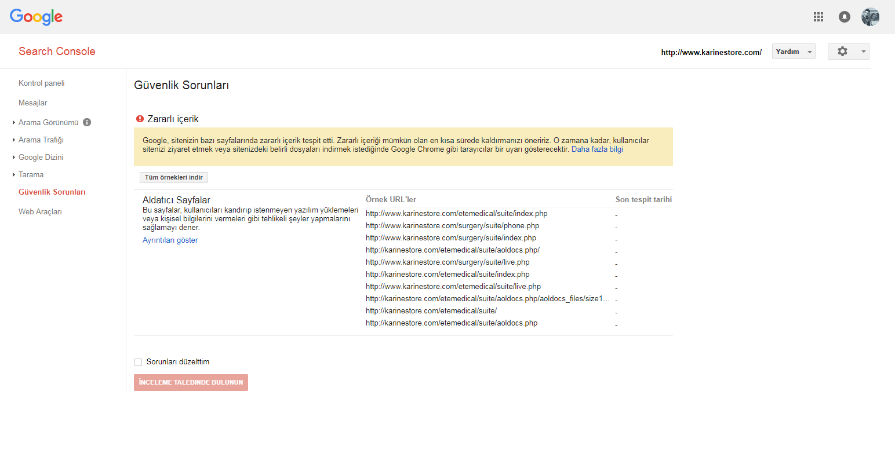Image resolution: width=895 pixels, height=468 pixels.
Task: Click the Search Console title link
Action: coord(57,51)
